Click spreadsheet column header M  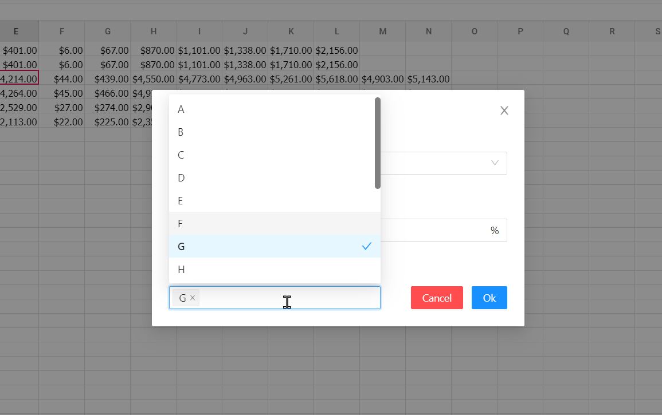[x=382, y=31]
